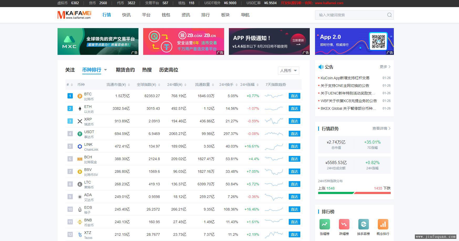Click the LINK ChainLink coin icon
The width and height of the screenshot is (459, 241).
point(80,146)
